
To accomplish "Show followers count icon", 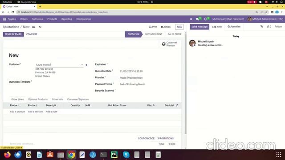I will click(269, 27).
